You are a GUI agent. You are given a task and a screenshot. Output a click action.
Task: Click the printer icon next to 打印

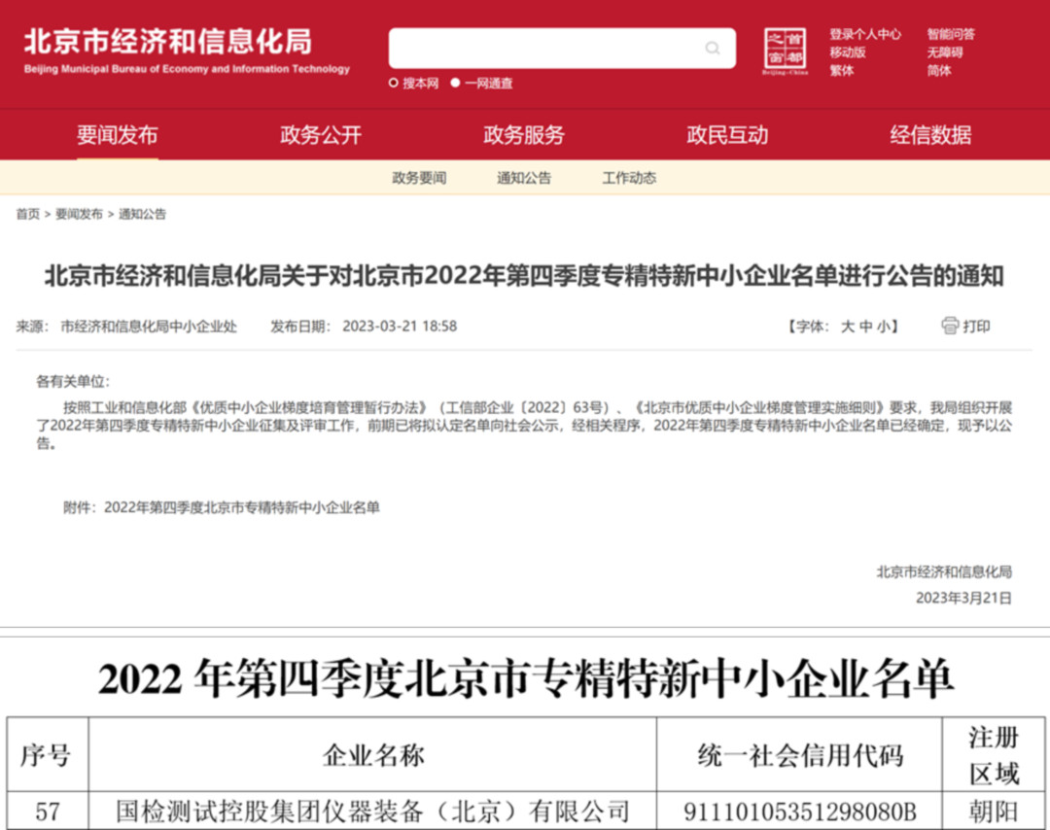[950, 326]
